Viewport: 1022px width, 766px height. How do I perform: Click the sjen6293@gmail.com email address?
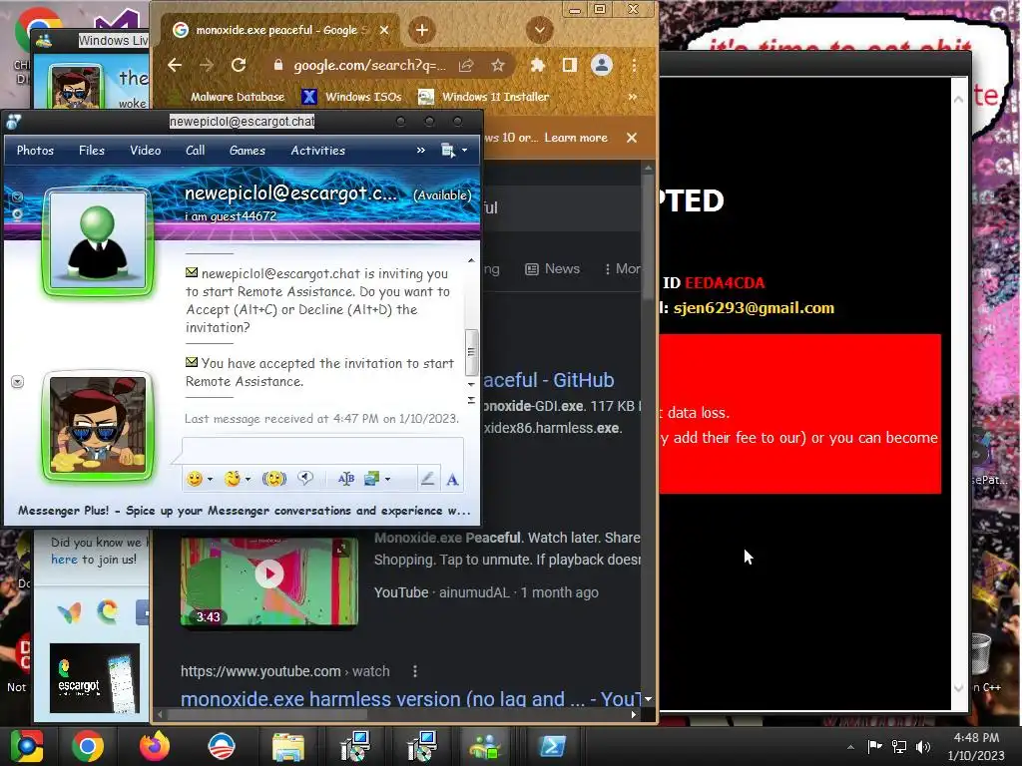(754, 307)
